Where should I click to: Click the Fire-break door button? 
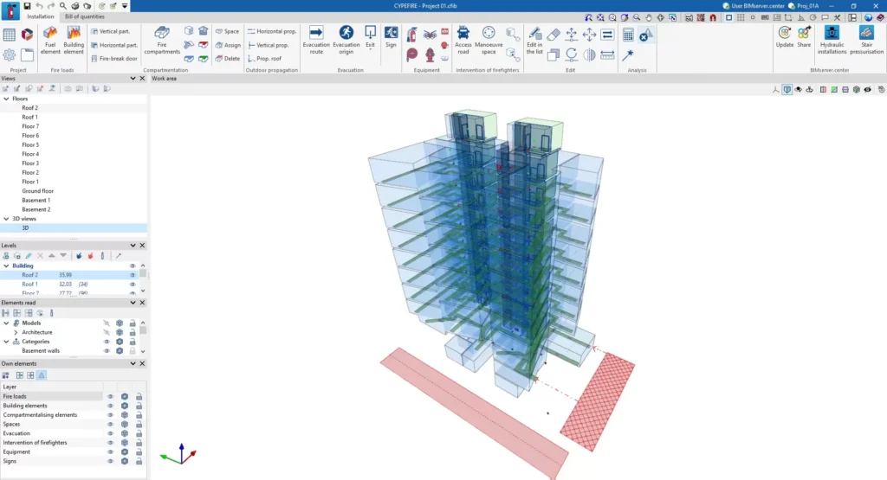click(114, 58)
